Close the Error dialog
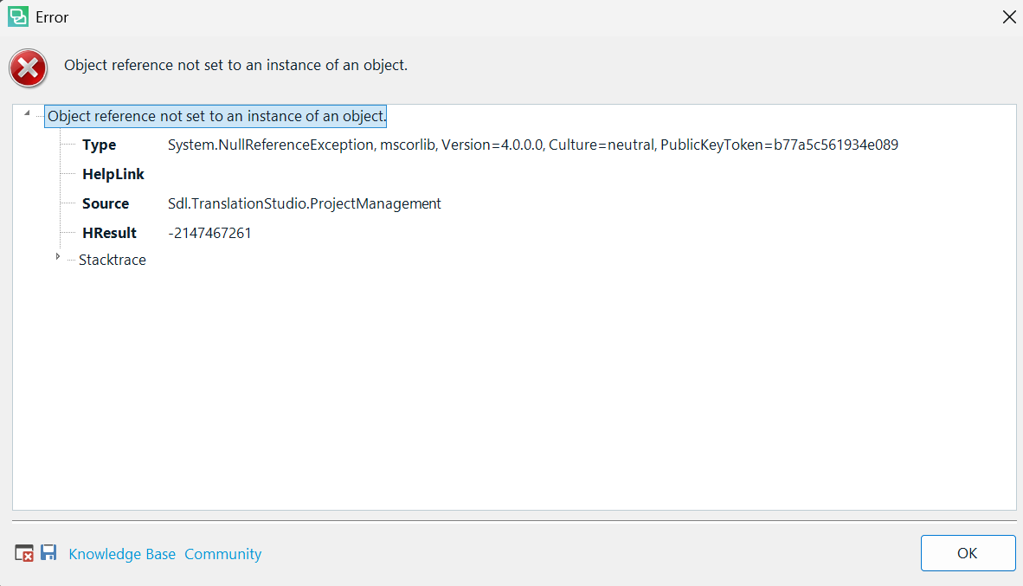The height and width of the screenshot is (586, 1023). pyautogui.click(x=1009, y=16)
